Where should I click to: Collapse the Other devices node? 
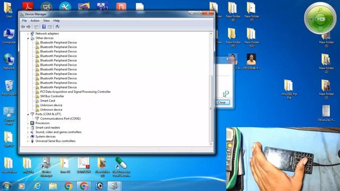tap(28, 38)
